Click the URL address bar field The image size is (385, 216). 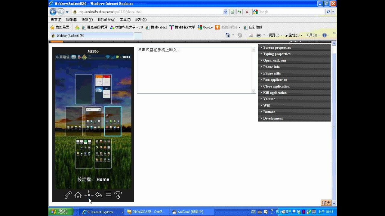point(150,12)
